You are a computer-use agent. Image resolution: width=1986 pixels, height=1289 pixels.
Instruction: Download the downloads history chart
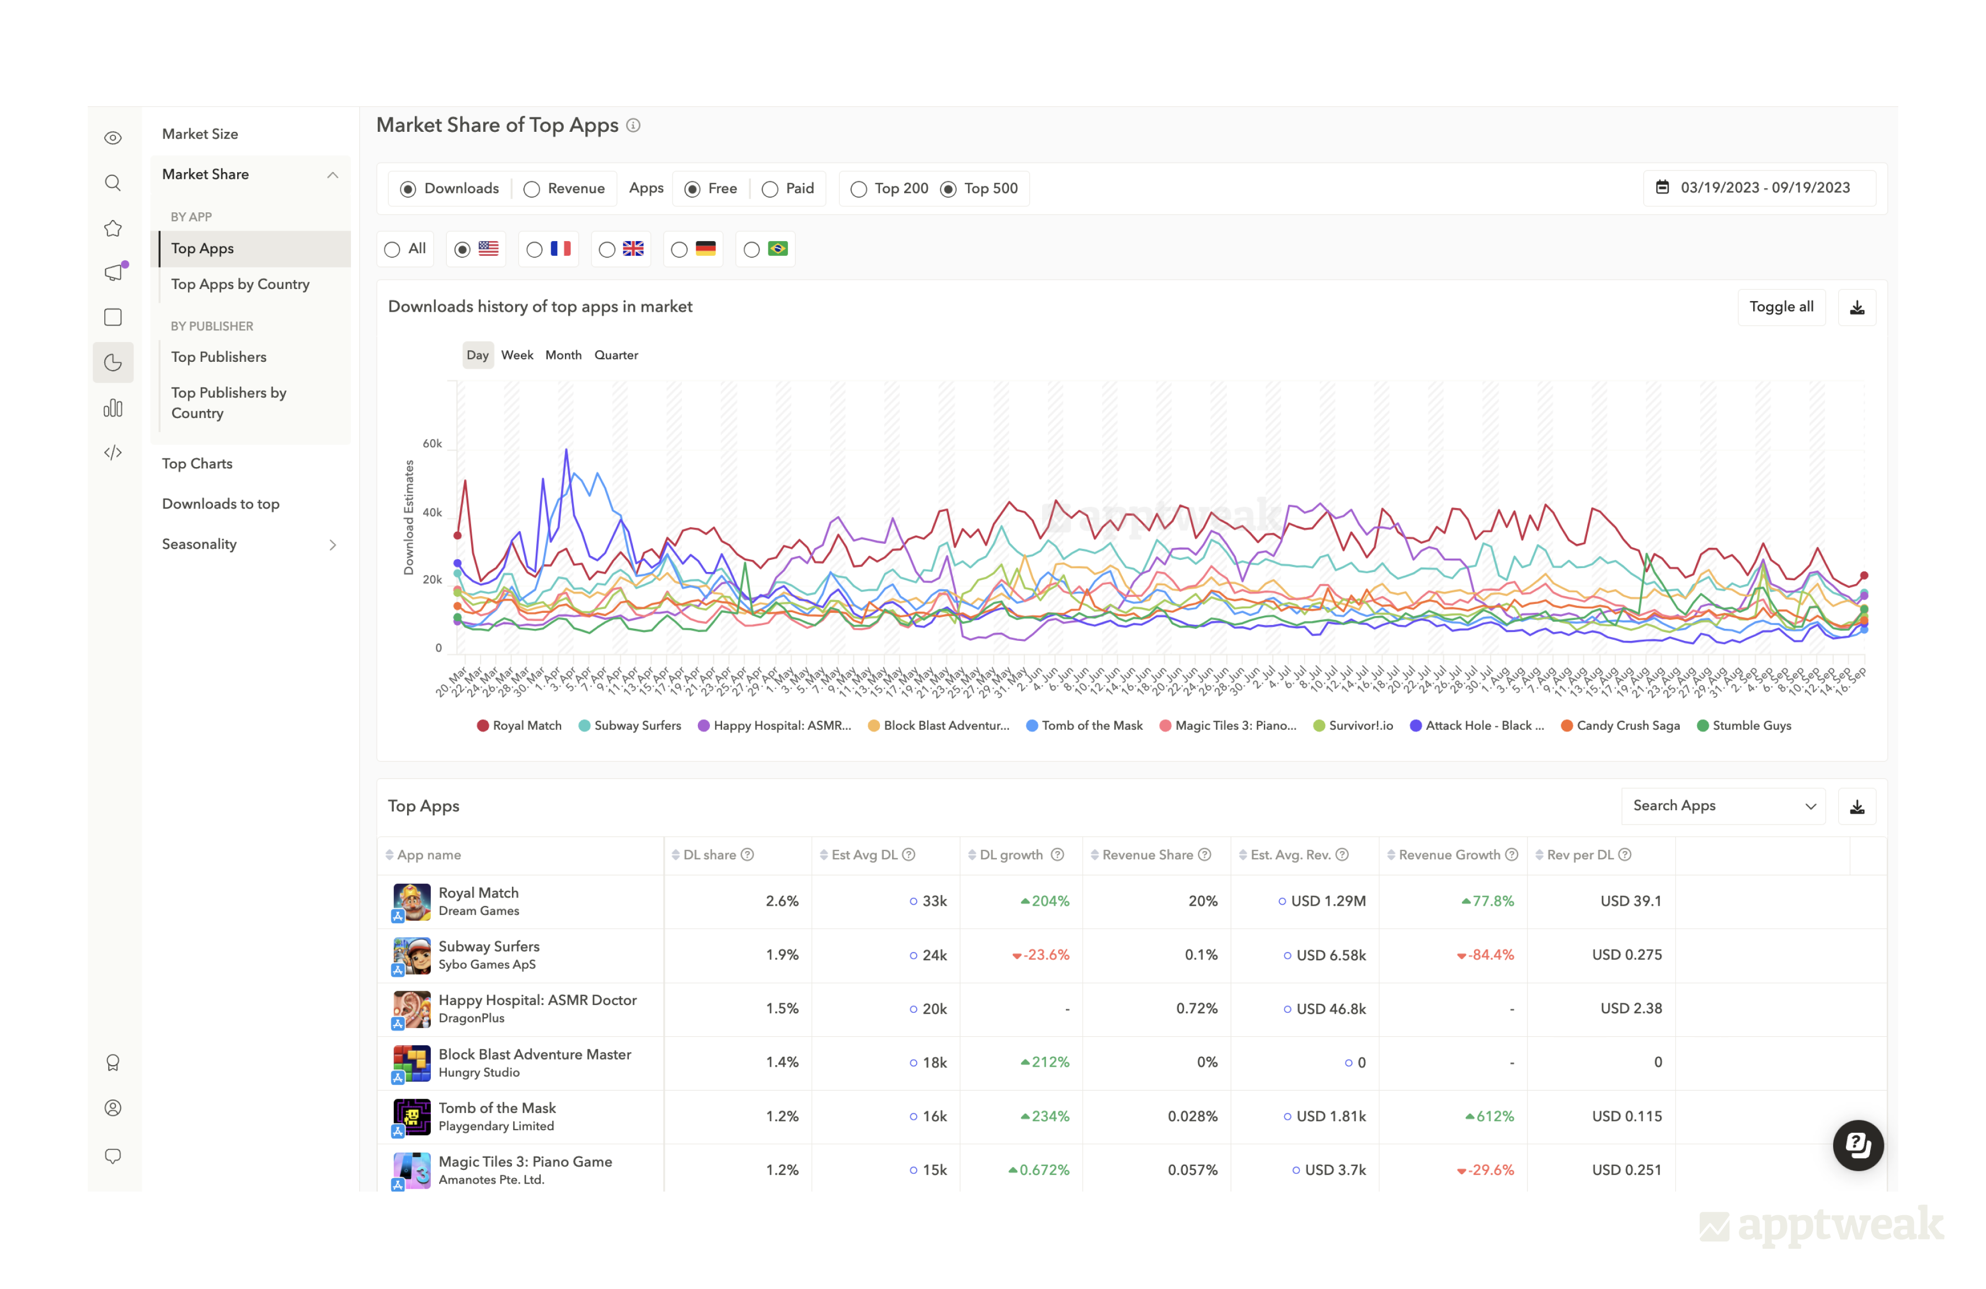click(1857, 307)
